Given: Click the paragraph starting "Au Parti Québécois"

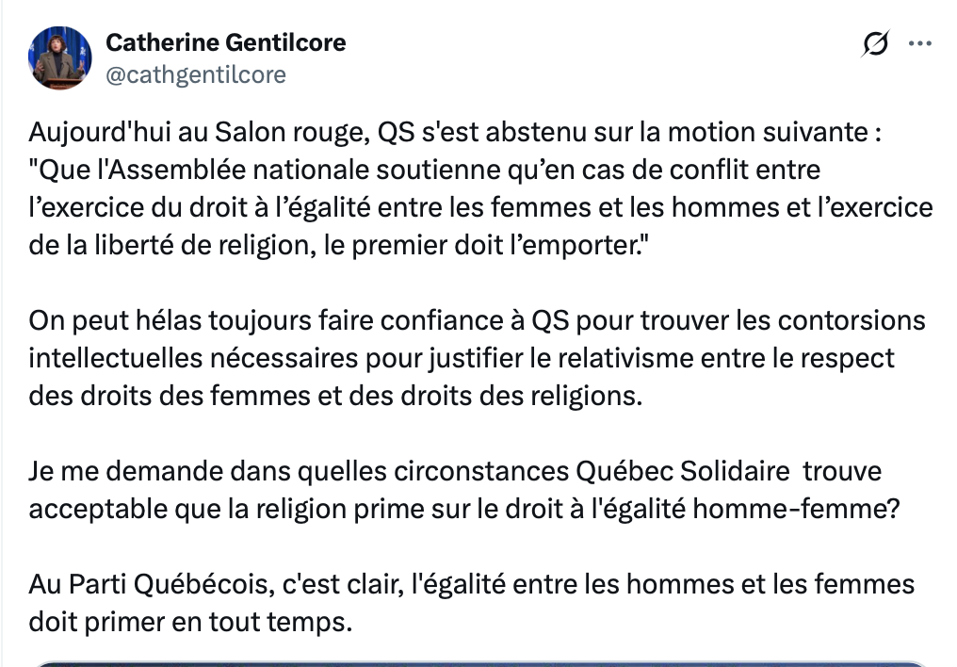Looking at the screenshot, I should click(471, 584).
